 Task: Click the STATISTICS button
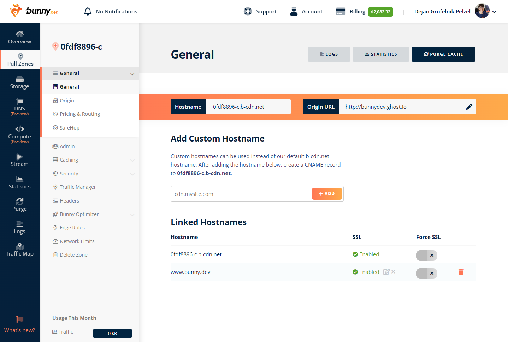click(x=381, y=54)
